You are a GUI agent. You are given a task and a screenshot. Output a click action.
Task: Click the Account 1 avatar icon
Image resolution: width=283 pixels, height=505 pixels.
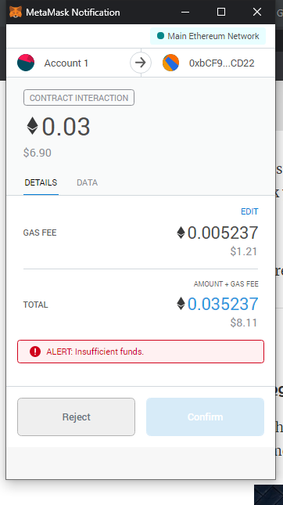[x=26, y=63]
